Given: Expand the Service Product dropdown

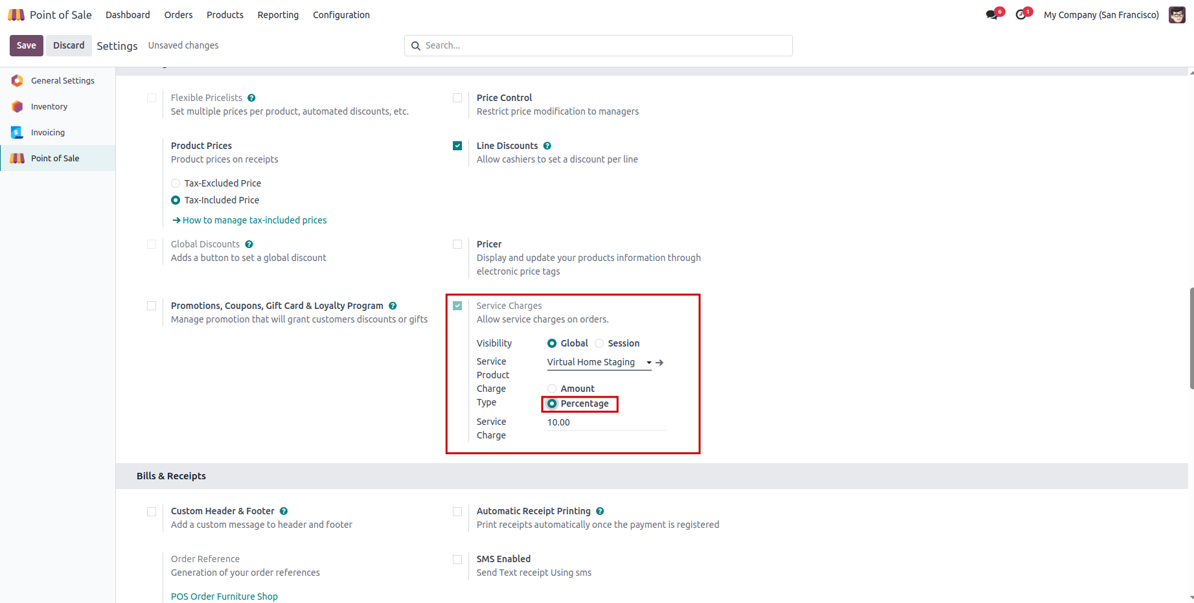Looking at the screenshot, I should tap(649, 363).
